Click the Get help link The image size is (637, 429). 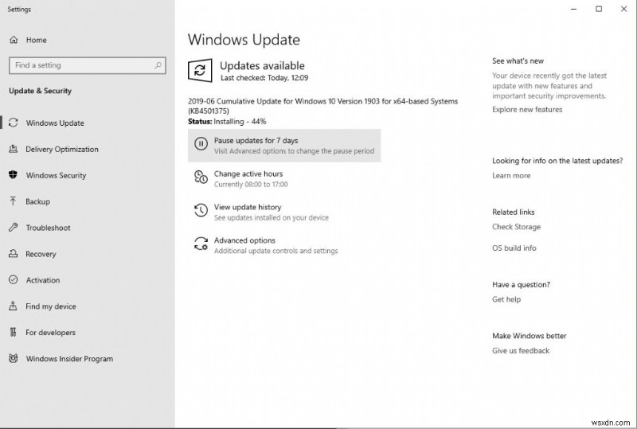506,299
